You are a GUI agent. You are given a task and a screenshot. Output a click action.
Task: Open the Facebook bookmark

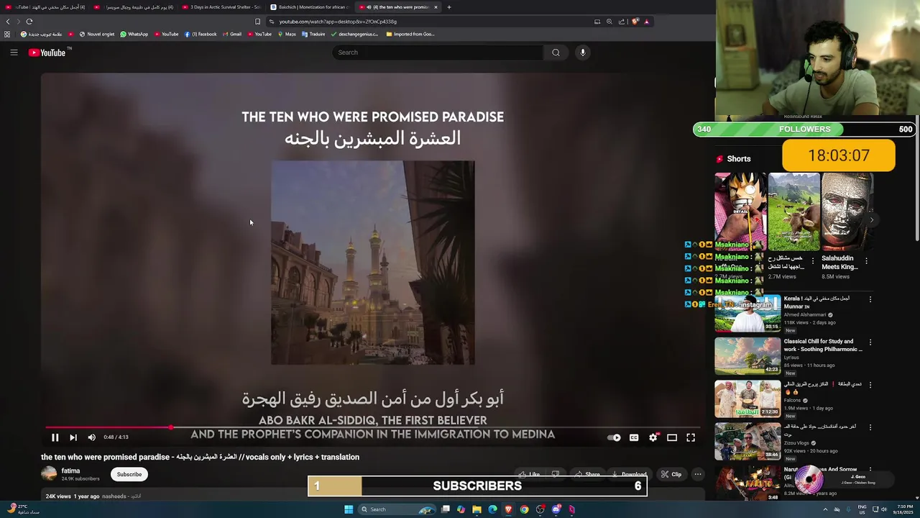pos(201,34)
